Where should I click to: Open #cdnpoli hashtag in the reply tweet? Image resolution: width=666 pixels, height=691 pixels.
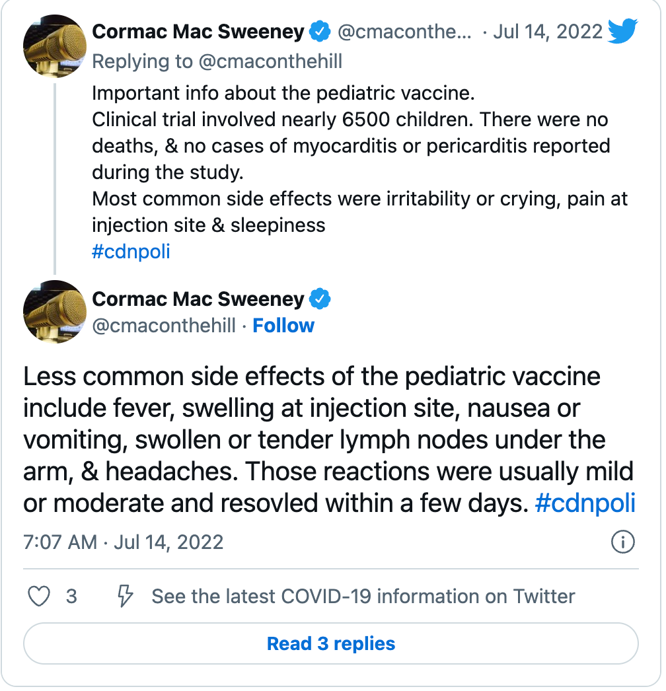(131, 252)
